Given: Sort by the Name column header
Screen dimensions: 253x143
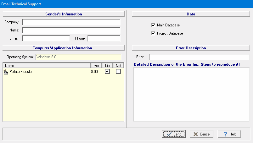Looking at the screenshot, I should [47, 65].
